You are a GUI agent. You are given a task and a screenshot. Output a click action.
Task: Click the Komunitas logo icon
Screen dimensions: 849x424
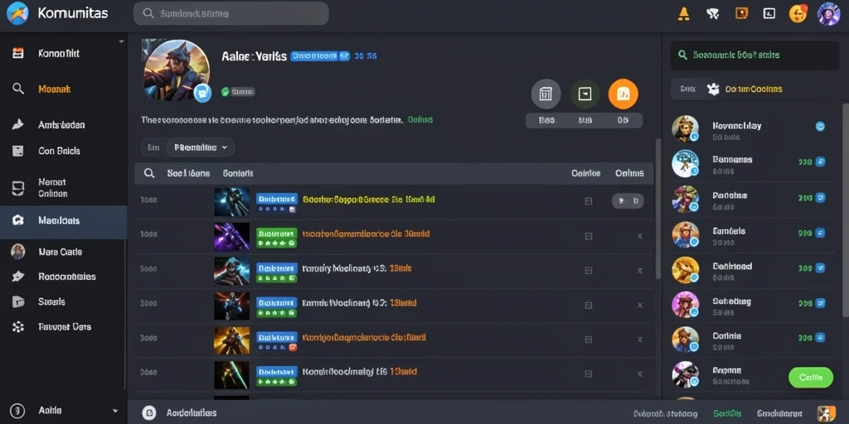pos(17,13)
